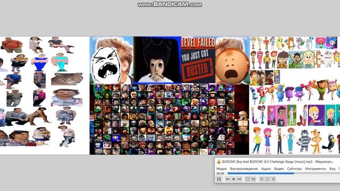340x191 pixels.
Task: Open the Медиа menu
Action: point(222,169)
